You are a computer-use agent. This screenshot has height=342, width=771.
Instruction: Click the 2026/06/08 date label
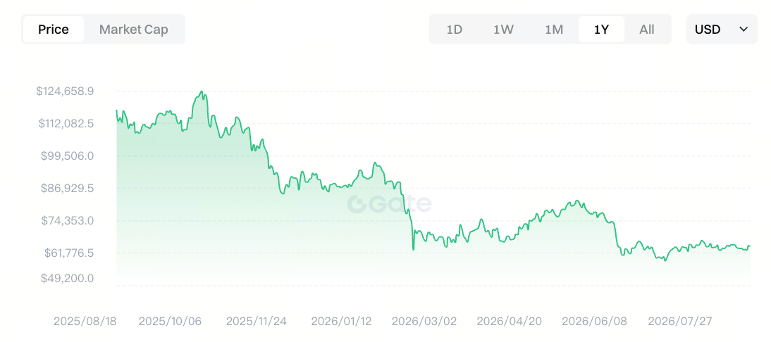[x=595, y=322]
